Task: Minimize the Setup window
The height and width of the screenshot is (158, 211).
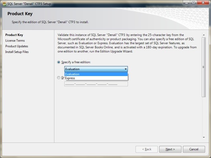Action: [x=185, y=3]
